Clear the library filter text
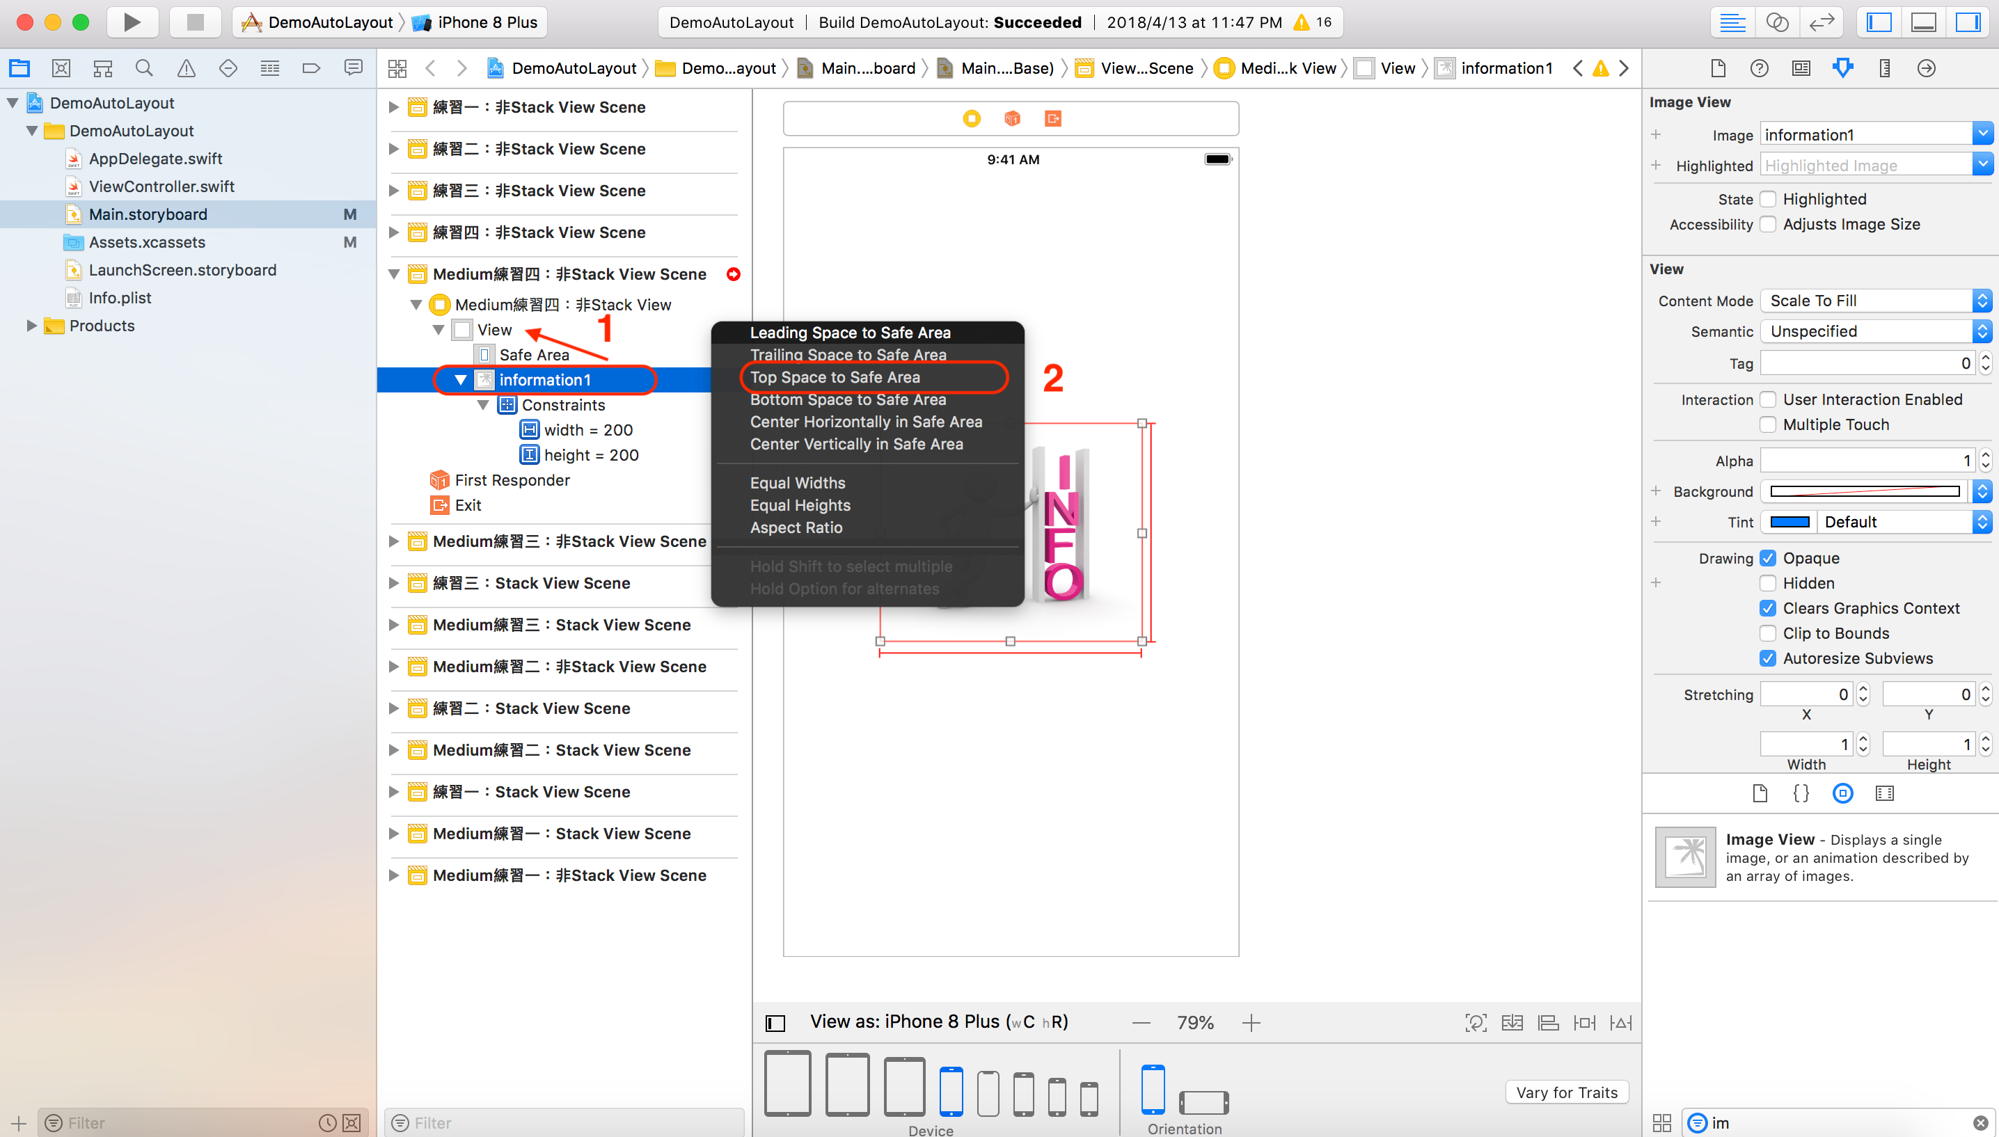The width and height of the screenshot is (1999, 1137). tap(1980, 1123)
